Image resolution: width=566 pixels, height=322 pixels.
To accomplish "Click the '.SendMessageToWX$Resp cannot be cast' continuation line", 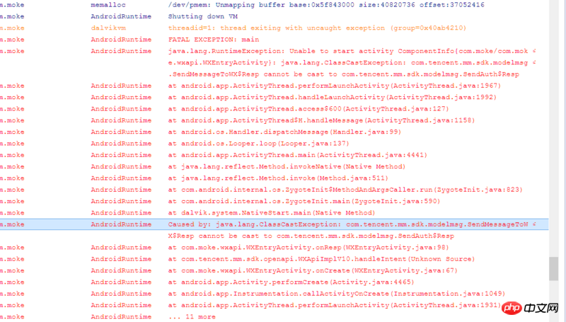I will click(x=344, y=74).
